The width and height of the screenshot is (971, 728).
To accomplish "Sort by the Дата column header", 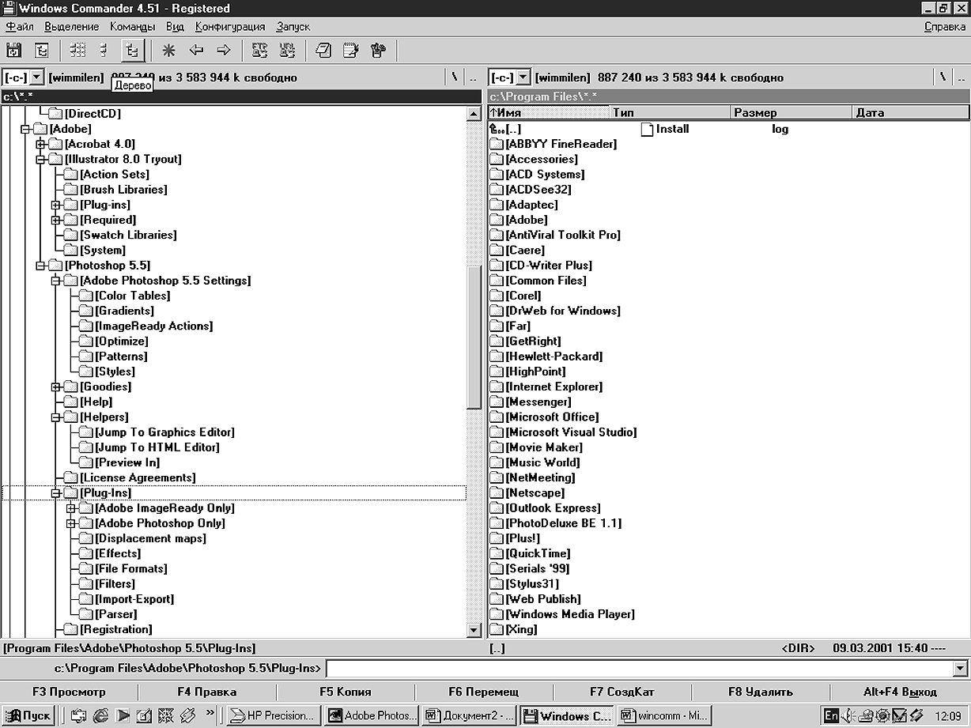I will click(x=911, y=113).
